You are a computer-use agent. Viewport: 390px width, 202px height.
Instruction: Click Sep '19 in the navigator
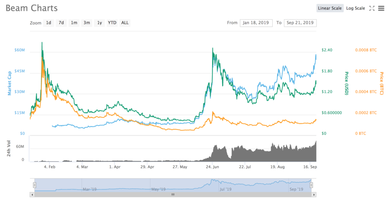tap(296, 189)
